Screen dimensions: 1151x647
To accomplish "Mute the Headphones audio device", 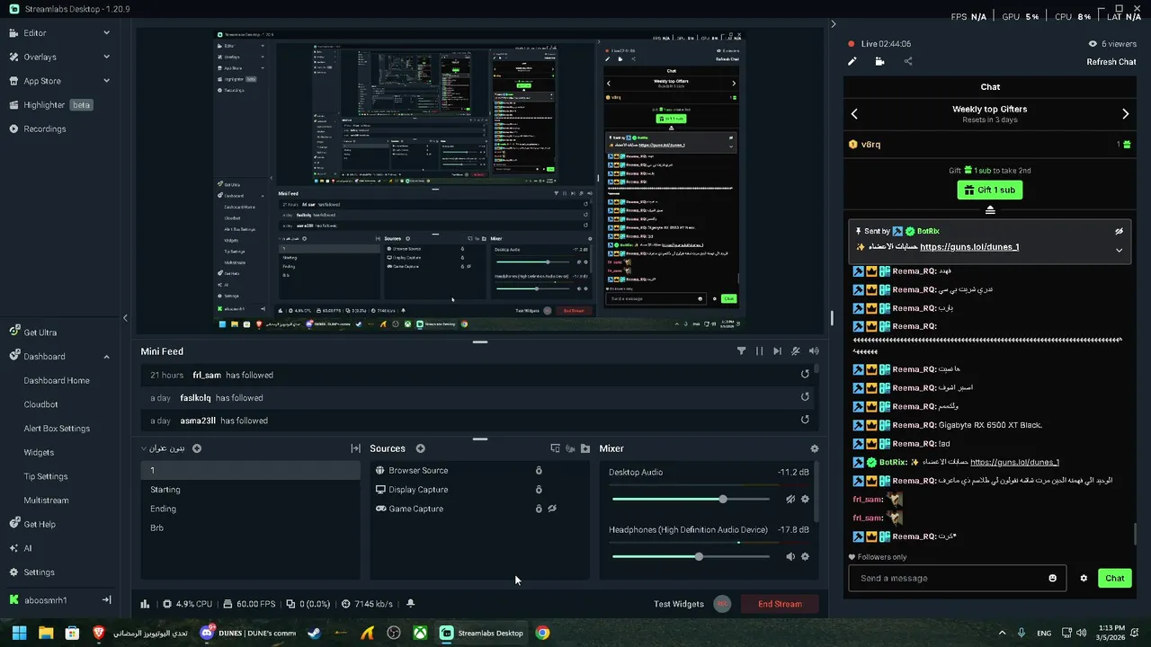I will [x=790, y=556].
